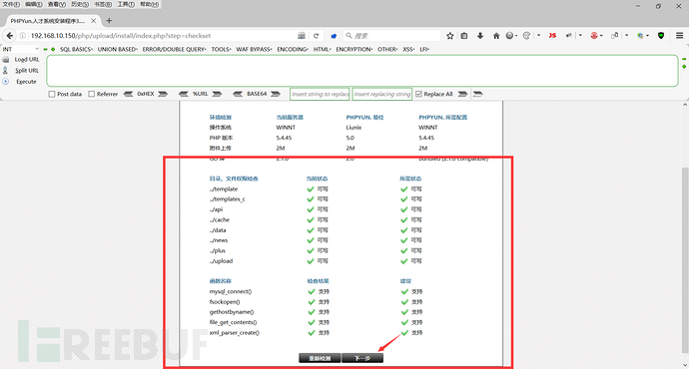Click the address bar URL field
The width and height of the screenshot is (689, 369).
(x=163, y=36)
